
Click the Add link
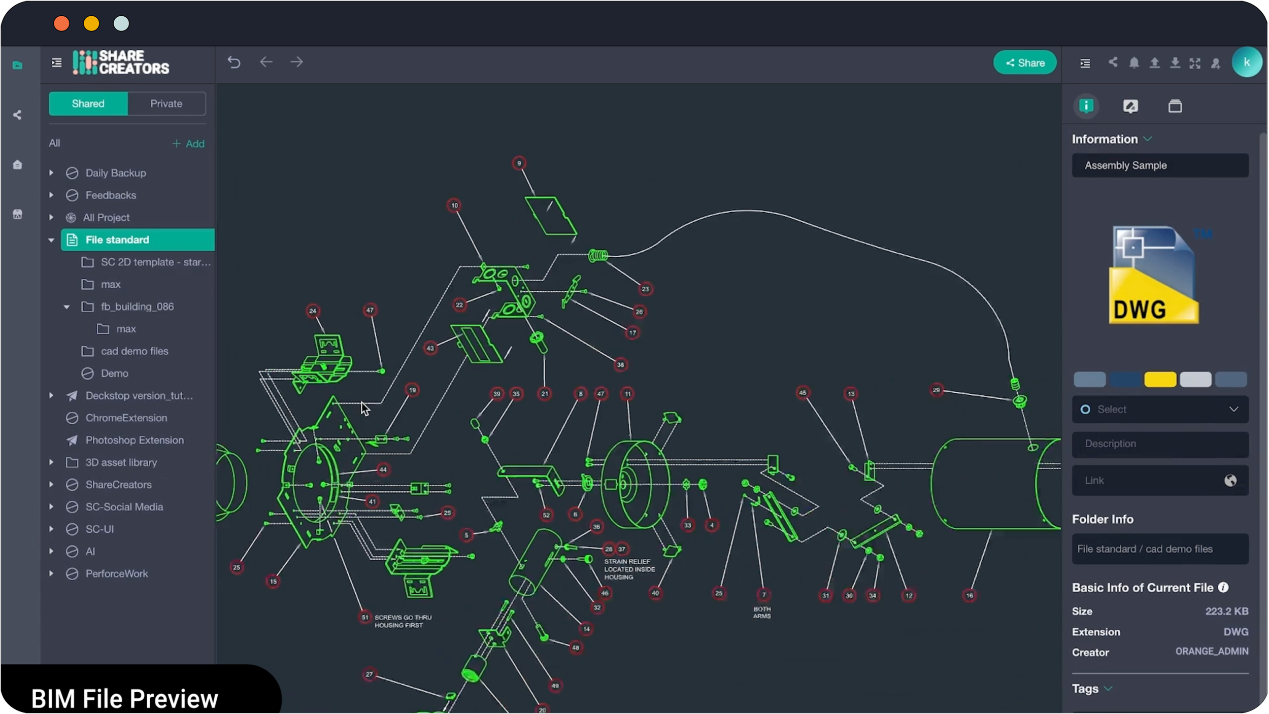[188, 144]
